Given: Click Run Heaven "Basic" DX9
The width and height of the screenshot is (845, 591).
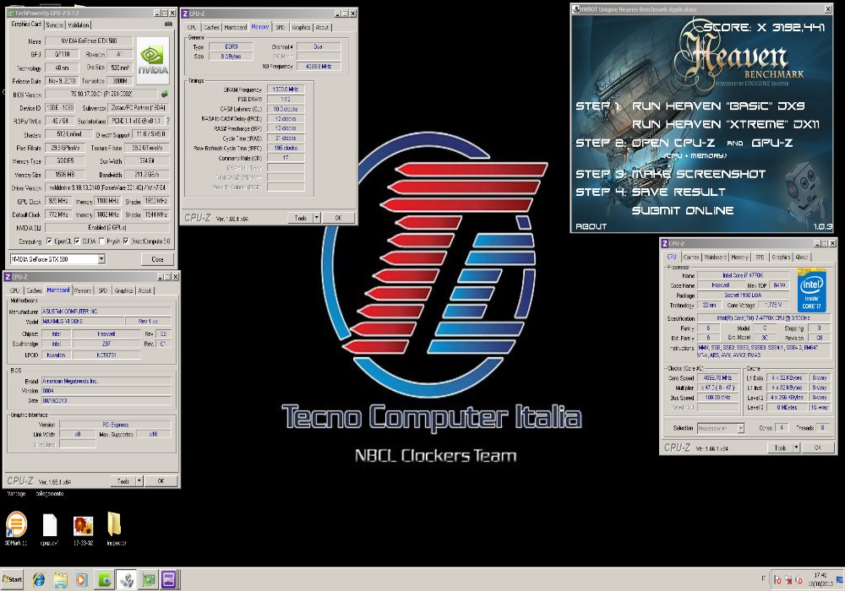Looking at the screenshot, I should (x=718, y=106).
